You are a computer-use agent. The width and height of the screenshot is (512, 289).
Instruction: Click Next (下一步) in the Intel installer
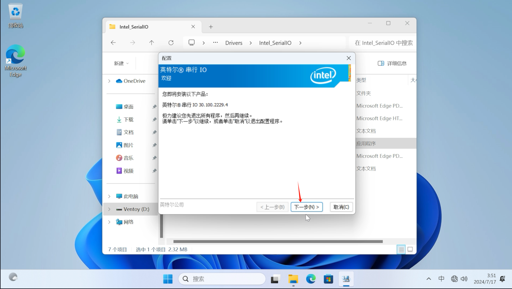(307, 207)
